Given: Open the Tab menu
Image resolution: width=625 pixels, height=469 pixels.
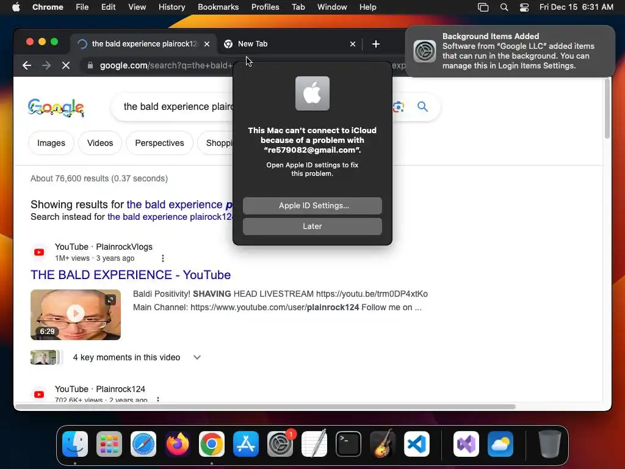Looking at the screenshot, I should [298, 7].
